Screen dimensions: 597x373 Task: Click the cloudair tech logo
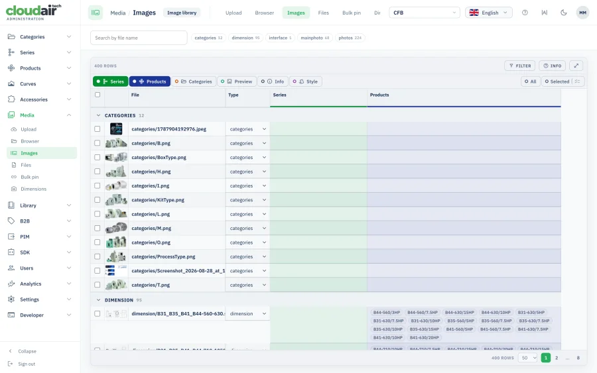pyautogui.click(x=34, y=11)
